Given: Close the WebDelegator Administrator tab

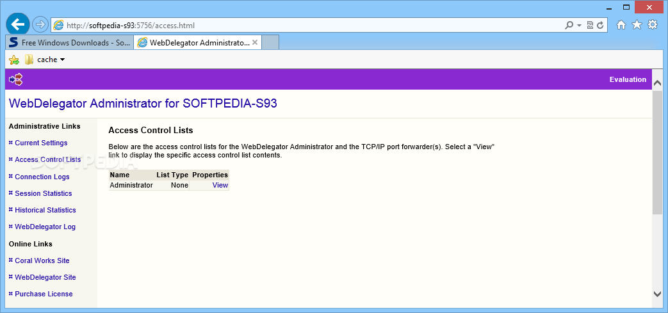Looking at the screenshot, I should pyautogui.click(x=255, y=43).
